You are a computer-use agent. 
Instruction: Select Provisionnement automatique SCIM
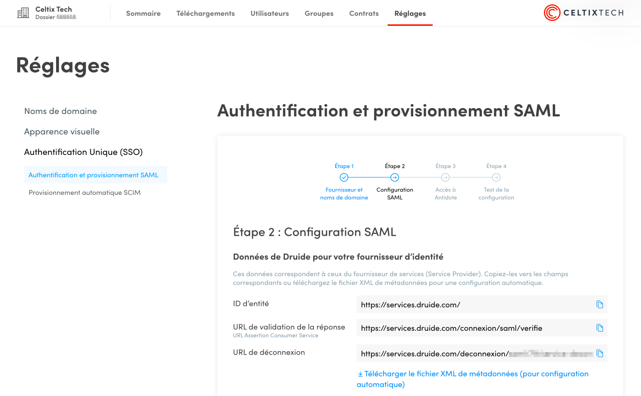pos(84,192)
